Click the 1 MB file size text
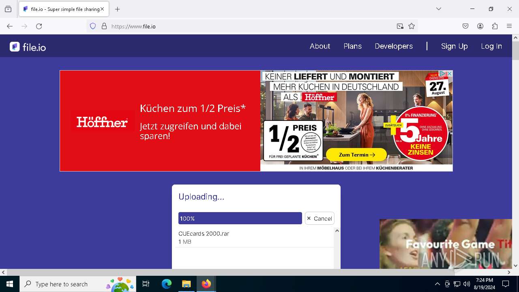This screenshot has width=519, height=292. pos(185,242)
